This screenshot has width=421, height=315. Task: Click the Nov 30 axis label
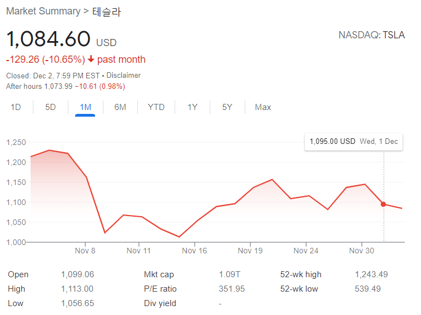click(x=361, y=251)
